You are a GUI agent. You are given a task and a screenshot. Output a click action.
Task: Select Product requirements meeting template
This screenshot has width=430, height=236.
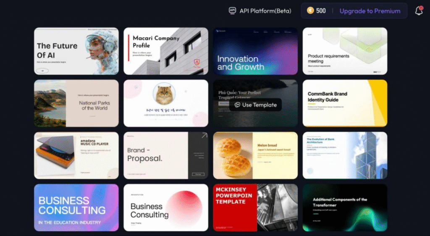[x=345, y=51]
